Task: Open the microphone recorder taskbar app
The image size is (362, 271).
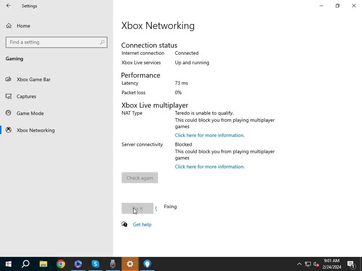Action: [x=113, y=264]
